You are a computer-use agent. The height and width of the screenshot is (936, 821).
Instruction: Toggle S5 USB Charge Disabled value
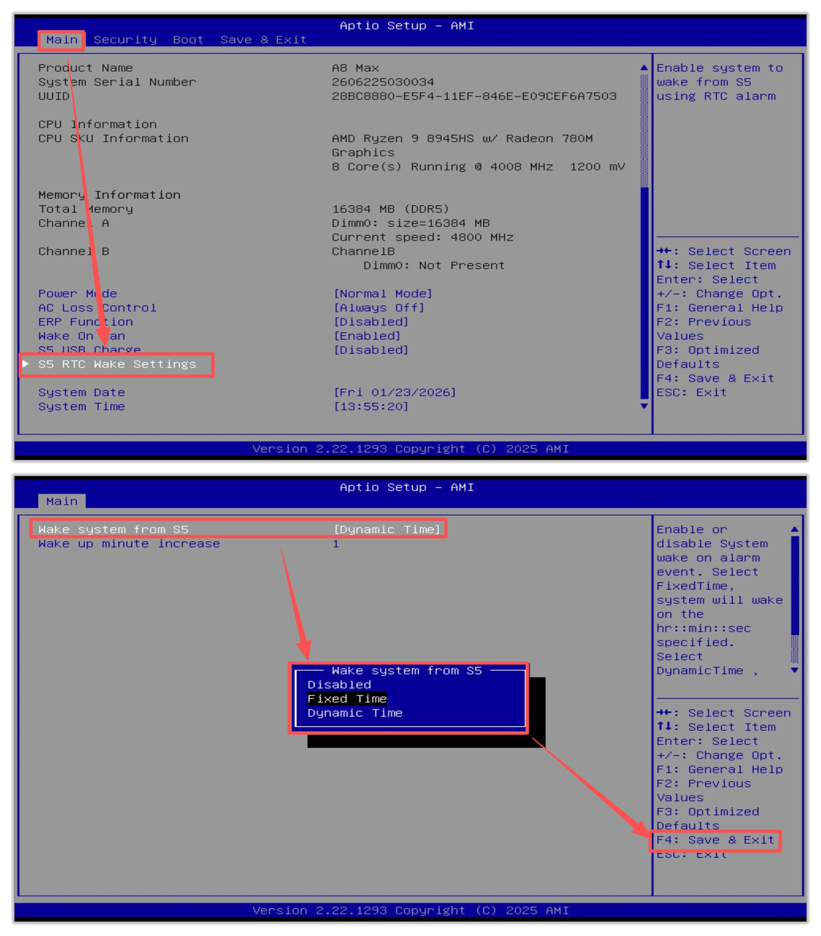click(371, 350)
